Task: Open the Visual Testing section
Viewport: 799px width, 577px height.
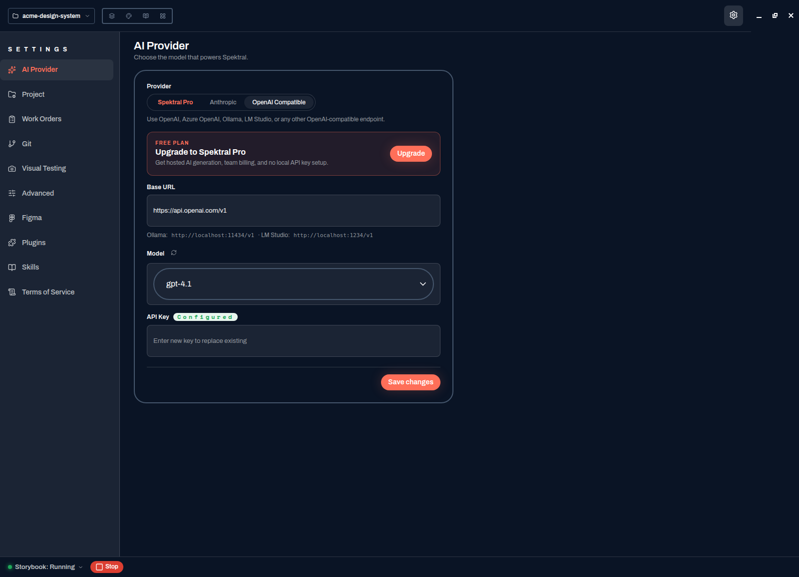Action: tap(57, 169)
